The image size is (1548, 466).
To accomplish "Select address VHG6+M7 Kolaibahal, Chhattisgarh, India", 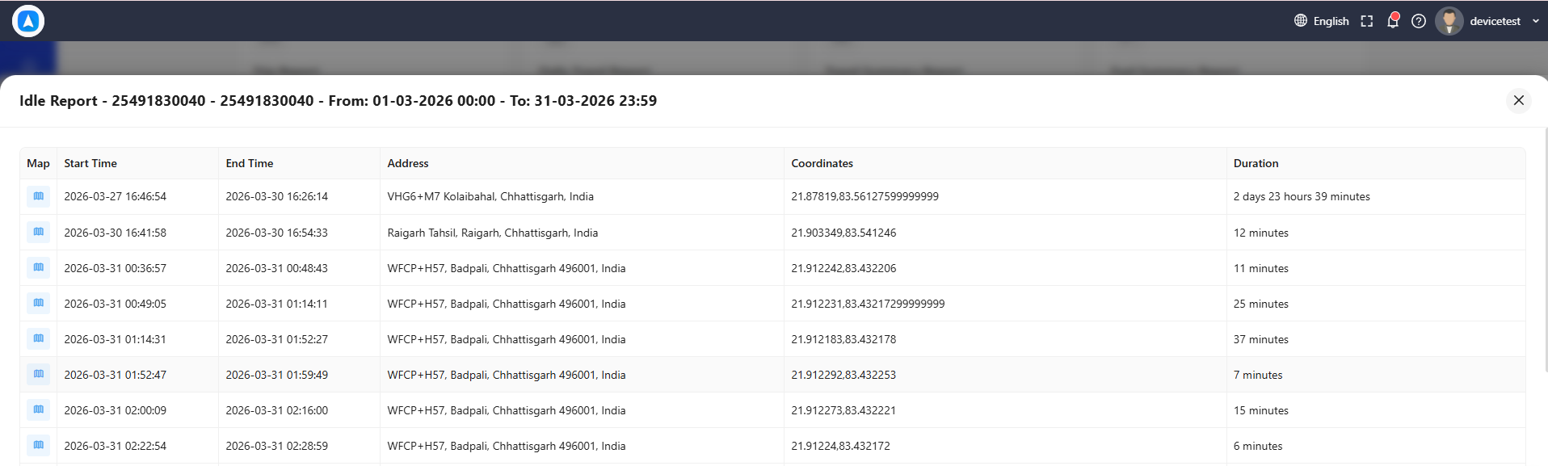I will 490,196.
